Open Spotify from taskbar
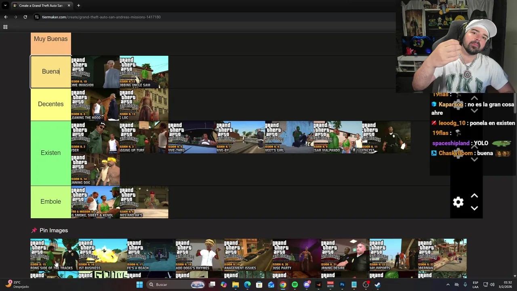This screenshot has width=517, height=291. pos(295,285)
